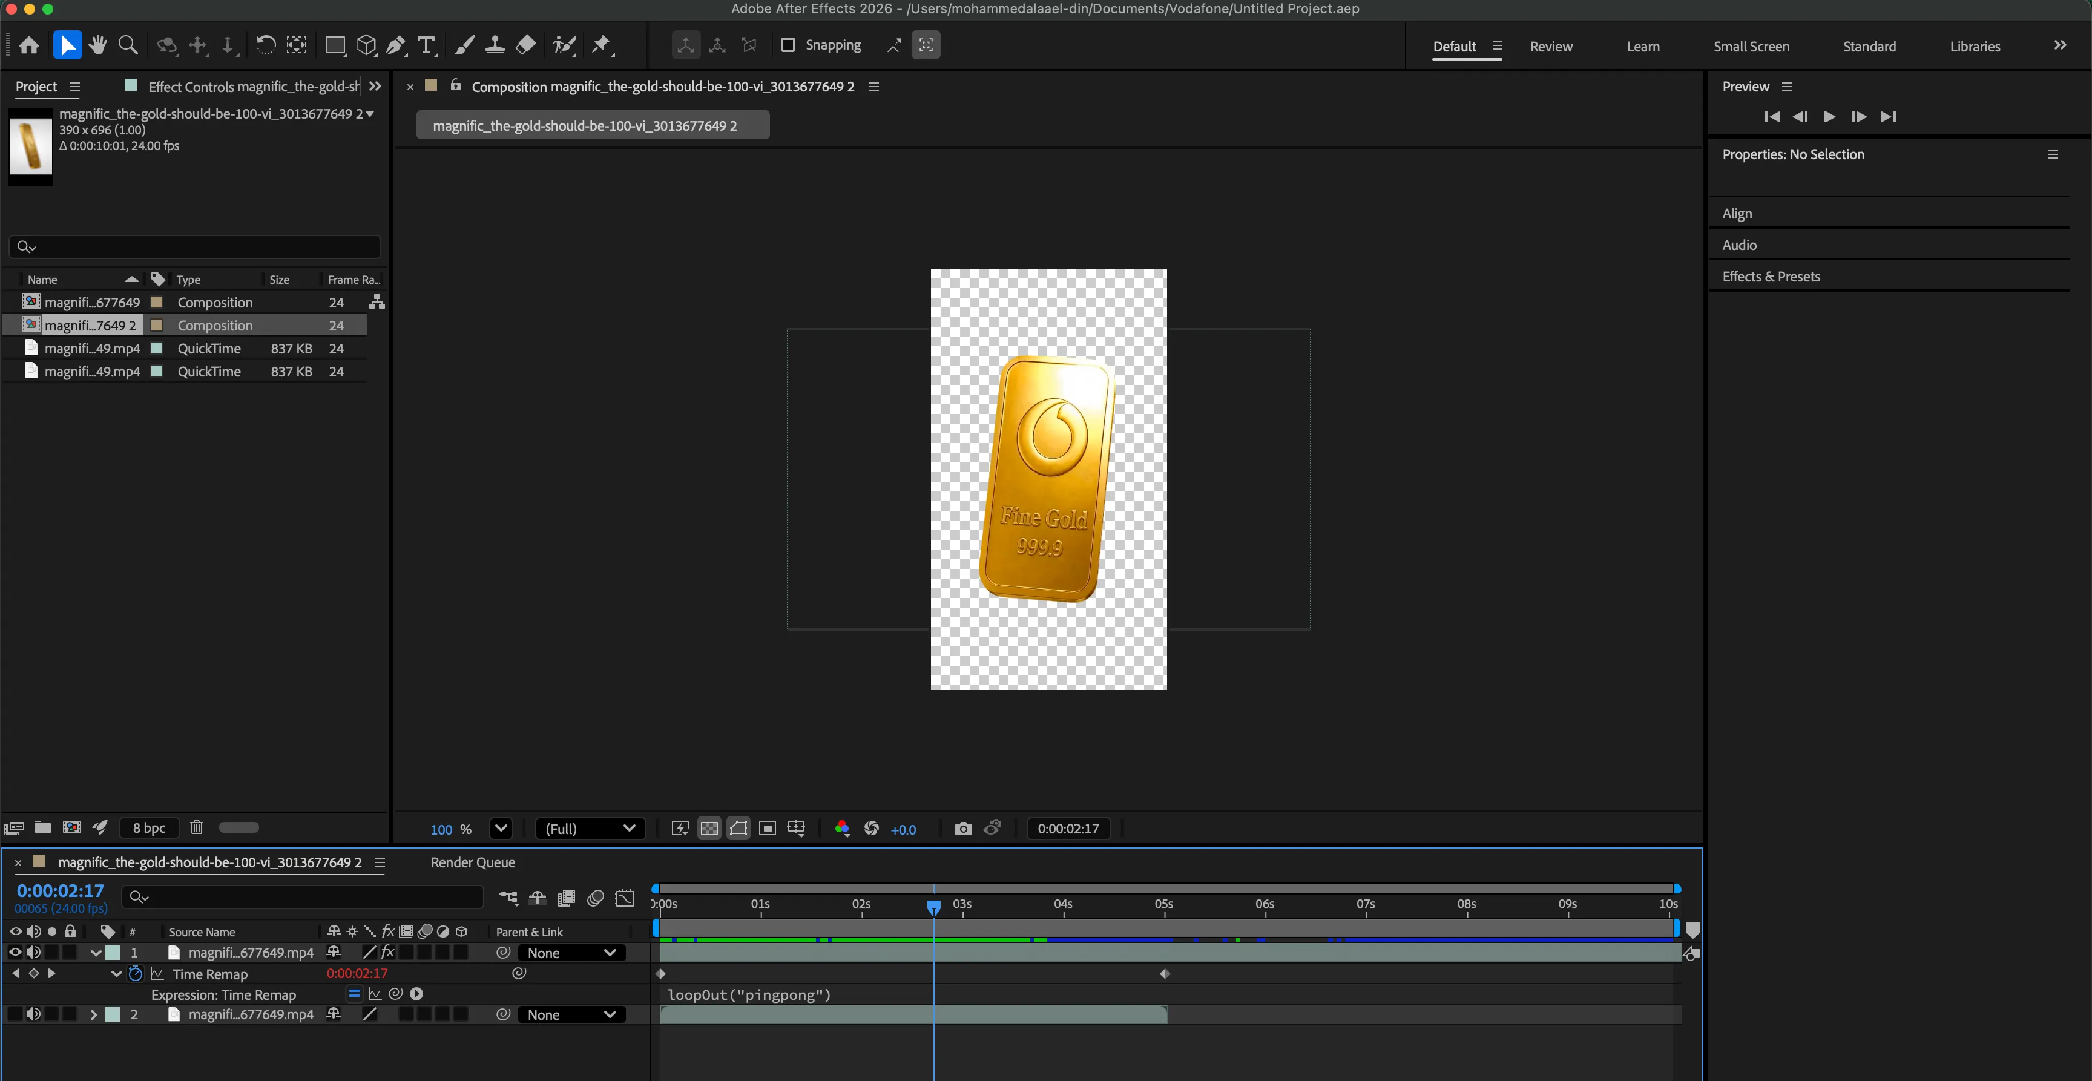Select the Clone Stamp tool

495,45
